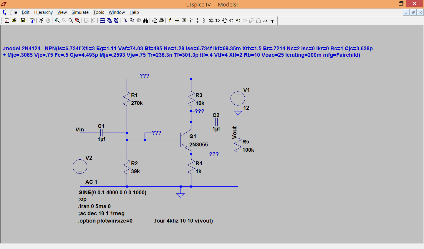Click the 39k value of R2
The height and width of the screenshot is (249, 424).
point(135,171)
